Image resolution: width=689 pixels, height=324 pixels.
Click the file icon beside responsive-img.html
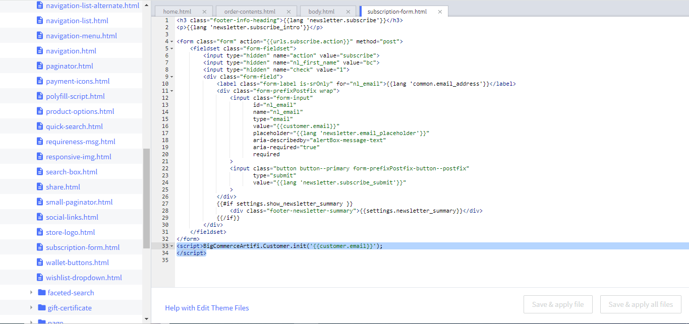41,157
